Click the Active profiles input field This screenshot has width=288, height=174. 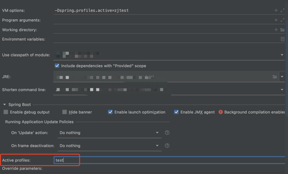(x=169, y=160)
